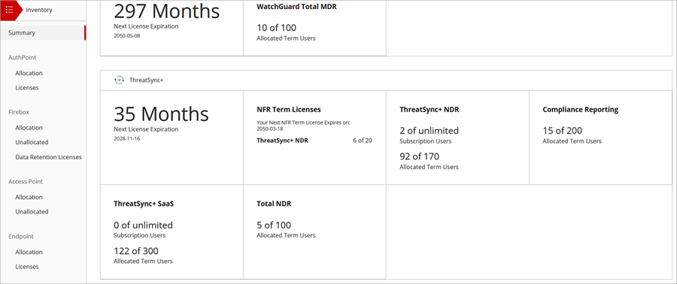The height and width of the screenshot is (284, 677).
Task: Open Licenses under AuthPoint
Action: 27,87
